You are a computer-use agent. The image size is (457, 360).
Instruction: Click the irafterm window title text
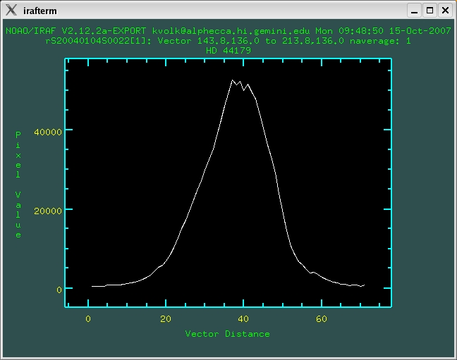coord(40,11)
